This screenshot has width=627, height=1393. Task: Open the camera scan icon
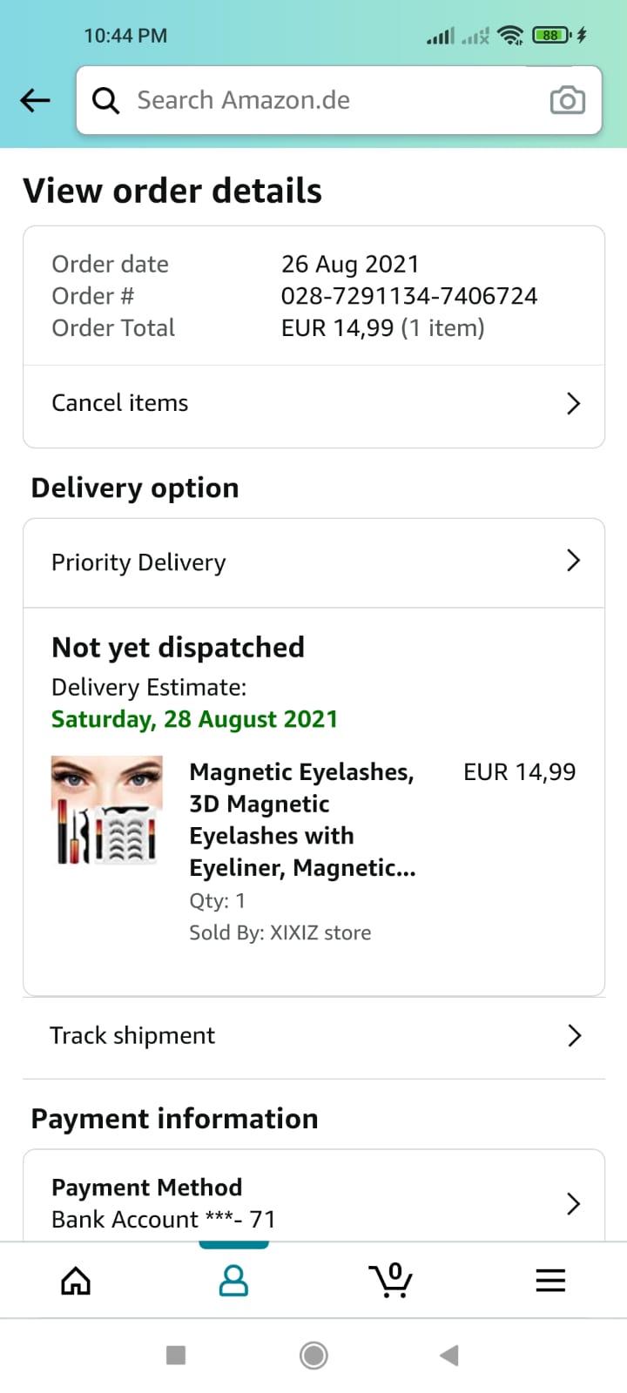point(567,101)
